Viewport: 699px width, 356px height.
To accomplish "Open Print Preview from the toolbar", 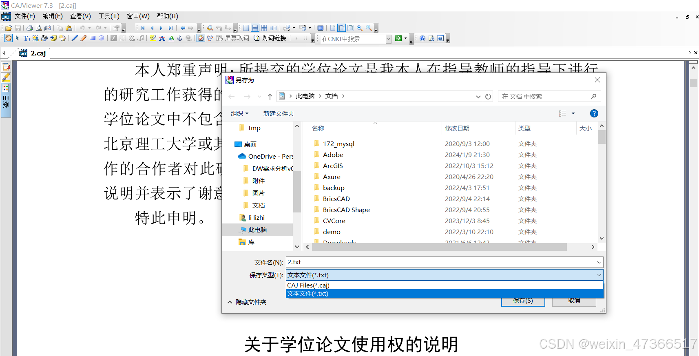I will 39,28.
